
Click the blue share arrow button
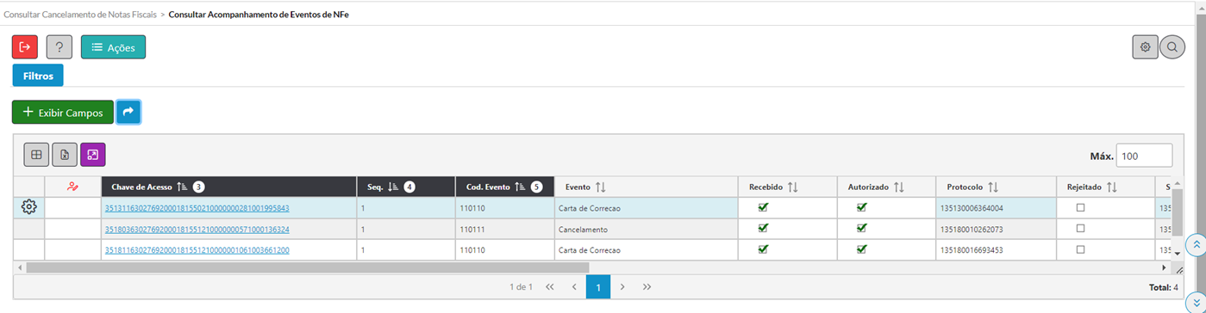point(128,112)
